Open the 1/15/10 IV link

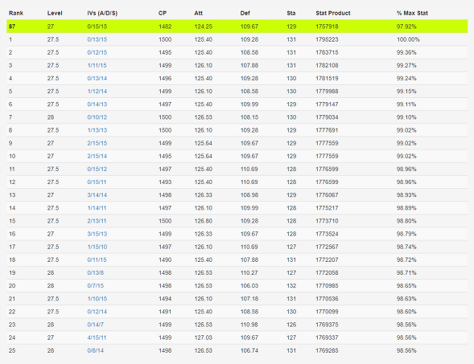click(x=97, y=247)
